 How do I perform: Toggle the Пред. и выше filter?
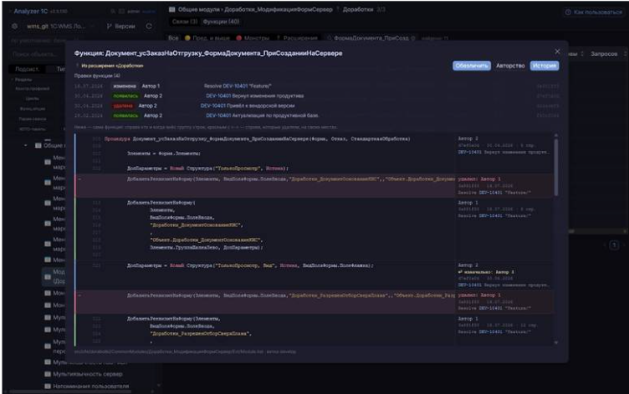[x=207, y=38]
